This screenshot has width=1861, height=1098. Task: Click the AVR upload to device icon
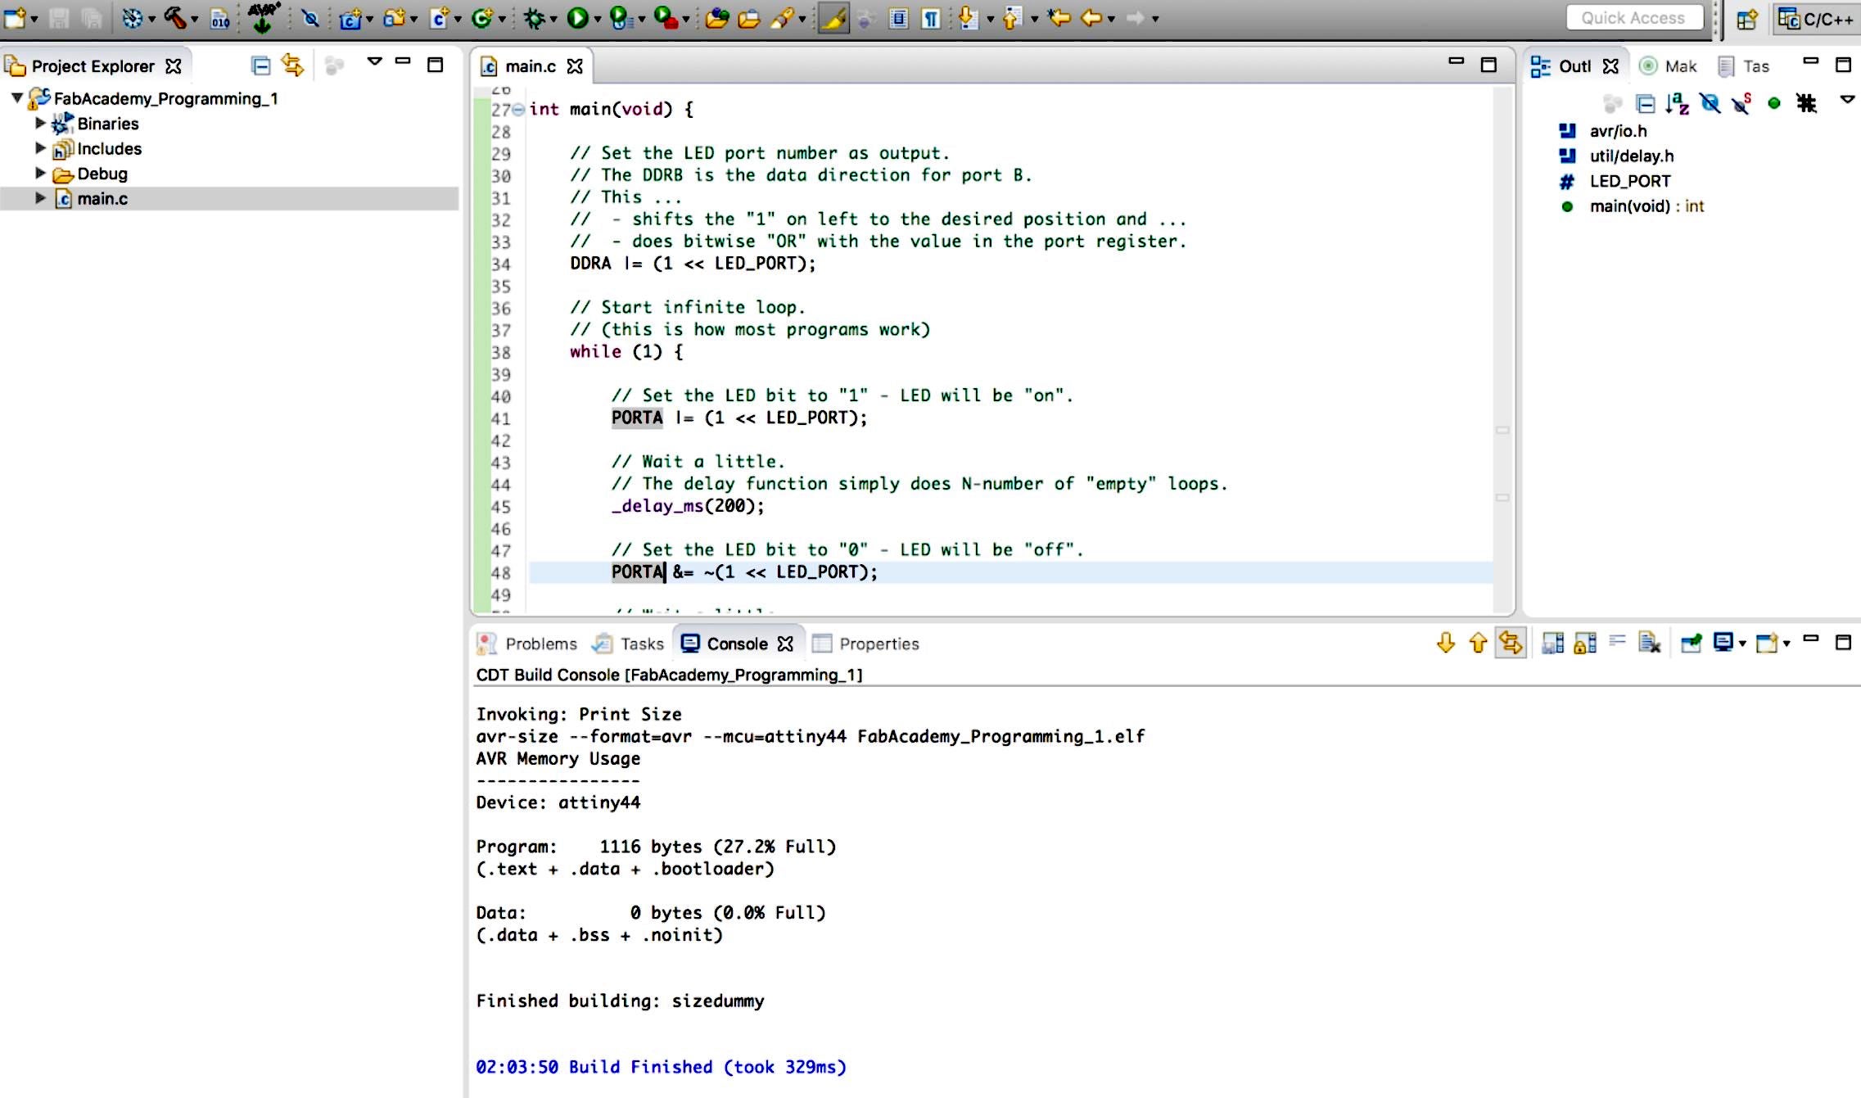(x=263, y=18)
